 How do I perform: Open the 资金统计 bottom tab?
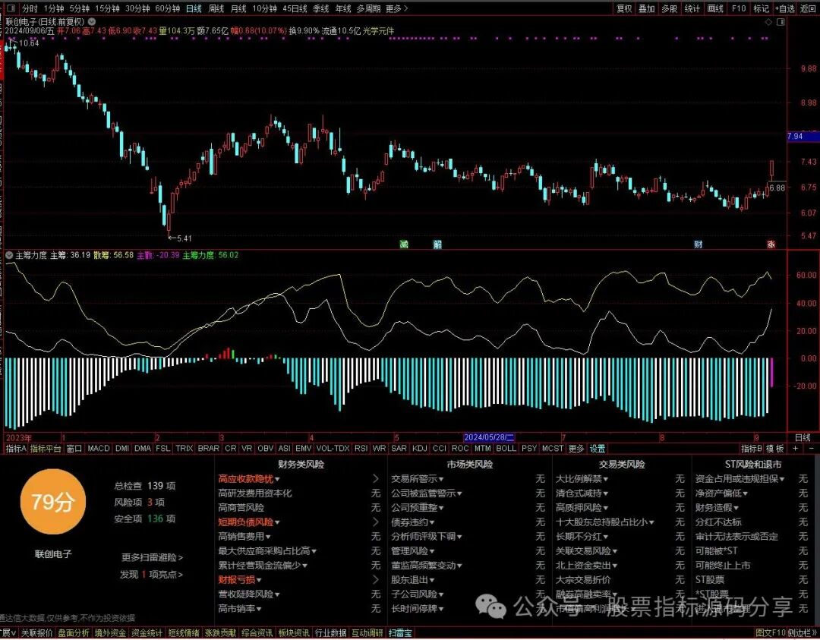click(x=147, y=633)
